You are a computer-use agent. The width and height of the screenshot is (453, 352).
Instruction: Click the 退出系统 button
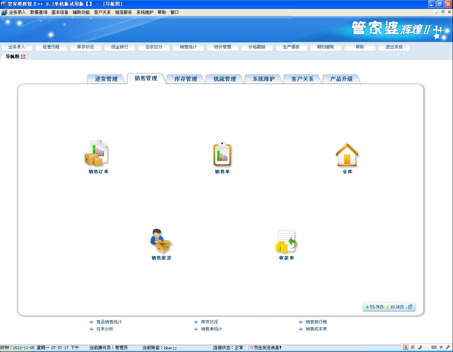click(x=394, y=47)
